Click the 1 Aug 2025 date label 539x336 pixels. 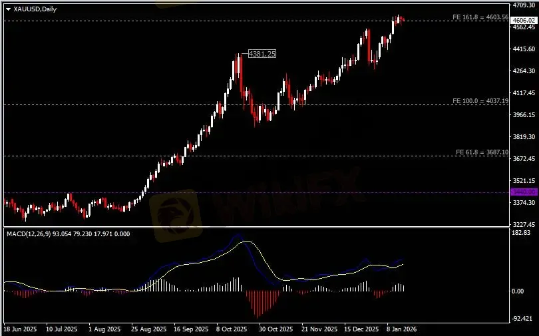pyautogui.click(x=105, y=329)
